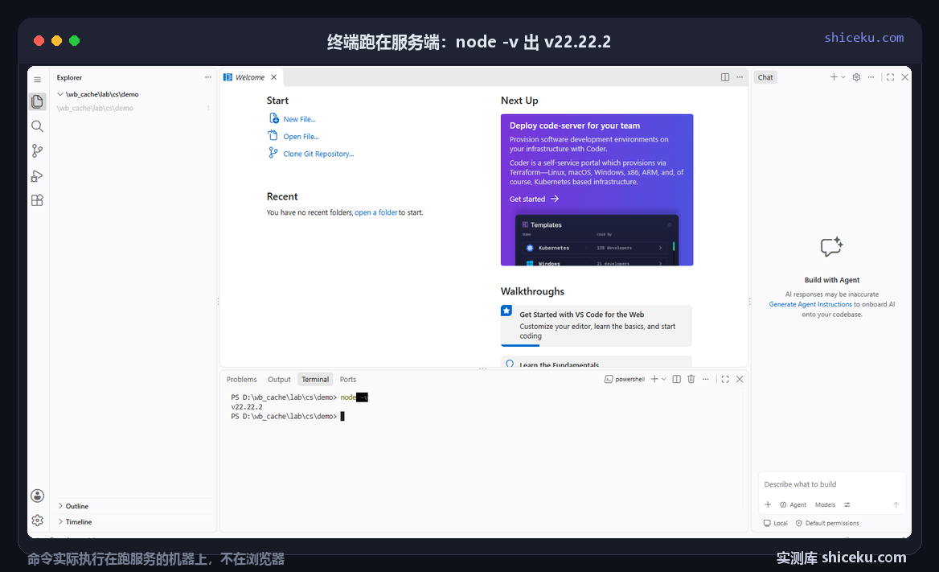Open the Explorer view in activity bar
939x572 pixels.
(x=37, y=101)
